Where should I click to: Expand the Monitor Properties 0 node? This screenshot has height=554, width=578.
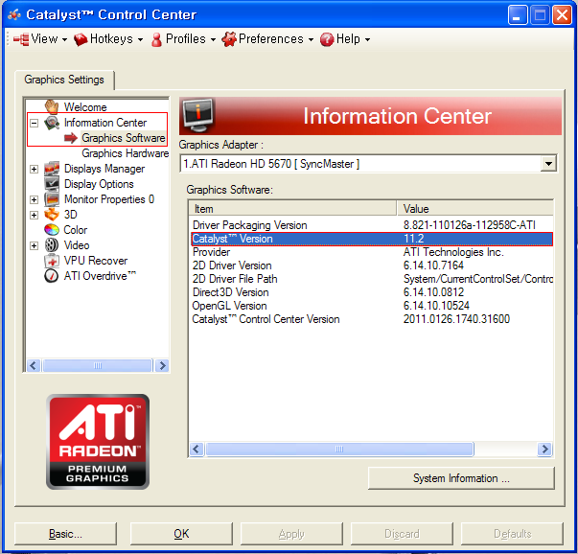[34, 199]
